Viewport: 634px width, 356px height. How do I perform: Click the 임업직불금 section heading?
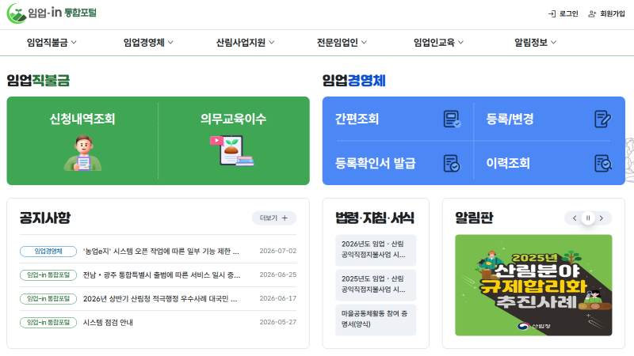point(38,81)
